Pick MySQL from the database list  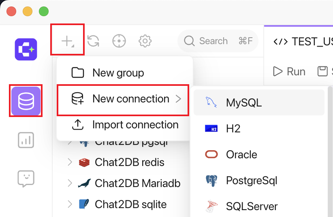[x=259, y=102]
